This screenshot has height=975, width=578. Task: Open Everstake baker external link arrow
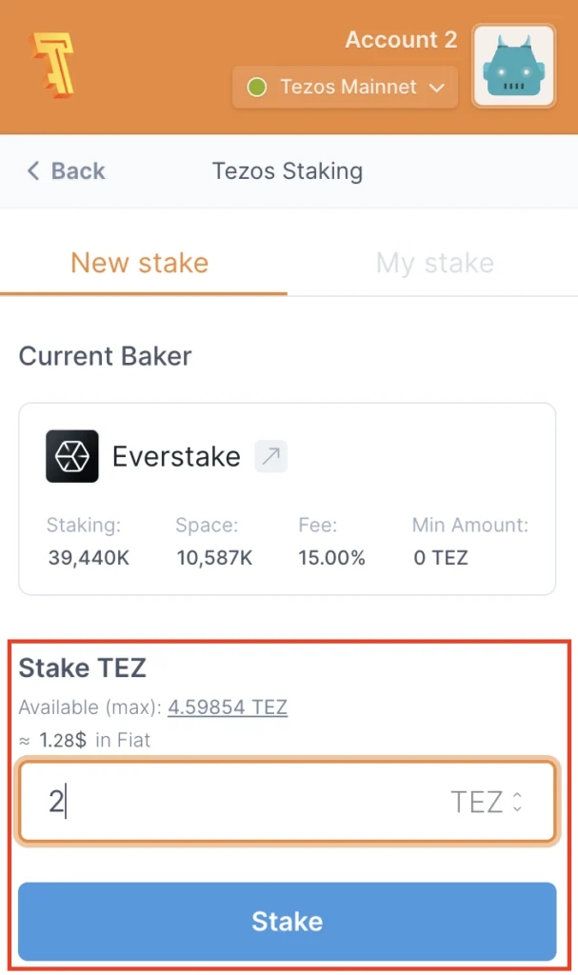coord(270,456)
